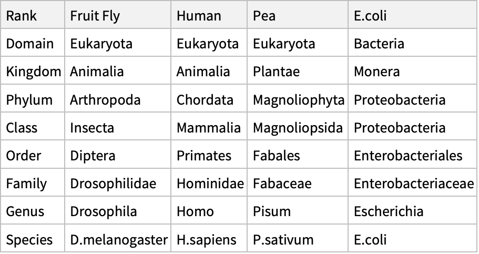Click the Bacteria cell
The image size is (479, 254).
(x=412, y=43)
